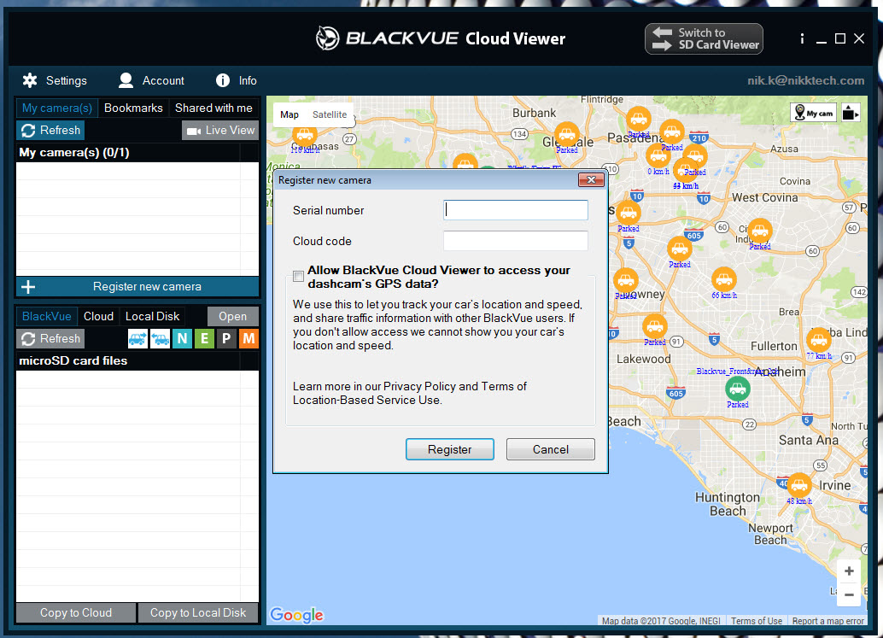The width and height of the screenshot is (883, 638).
Task: Toggle Manual recordings filter M
Action: pos(249,338)
